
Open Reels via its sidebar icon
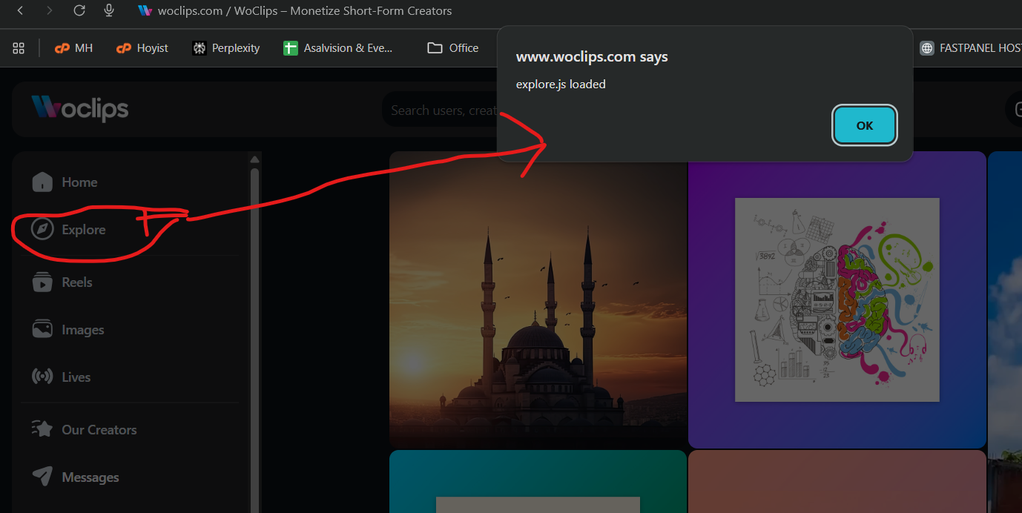click(x=42, y=282)
